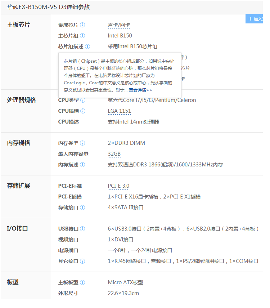Click the 采用Intel B150芯片组 value
Screen dimensions: 270x308
pos(132,46)
